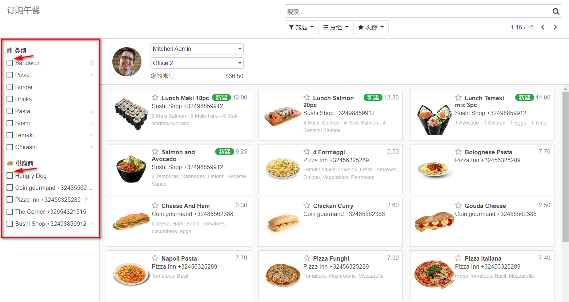Enable the Sushi category filter

(10, 123)
